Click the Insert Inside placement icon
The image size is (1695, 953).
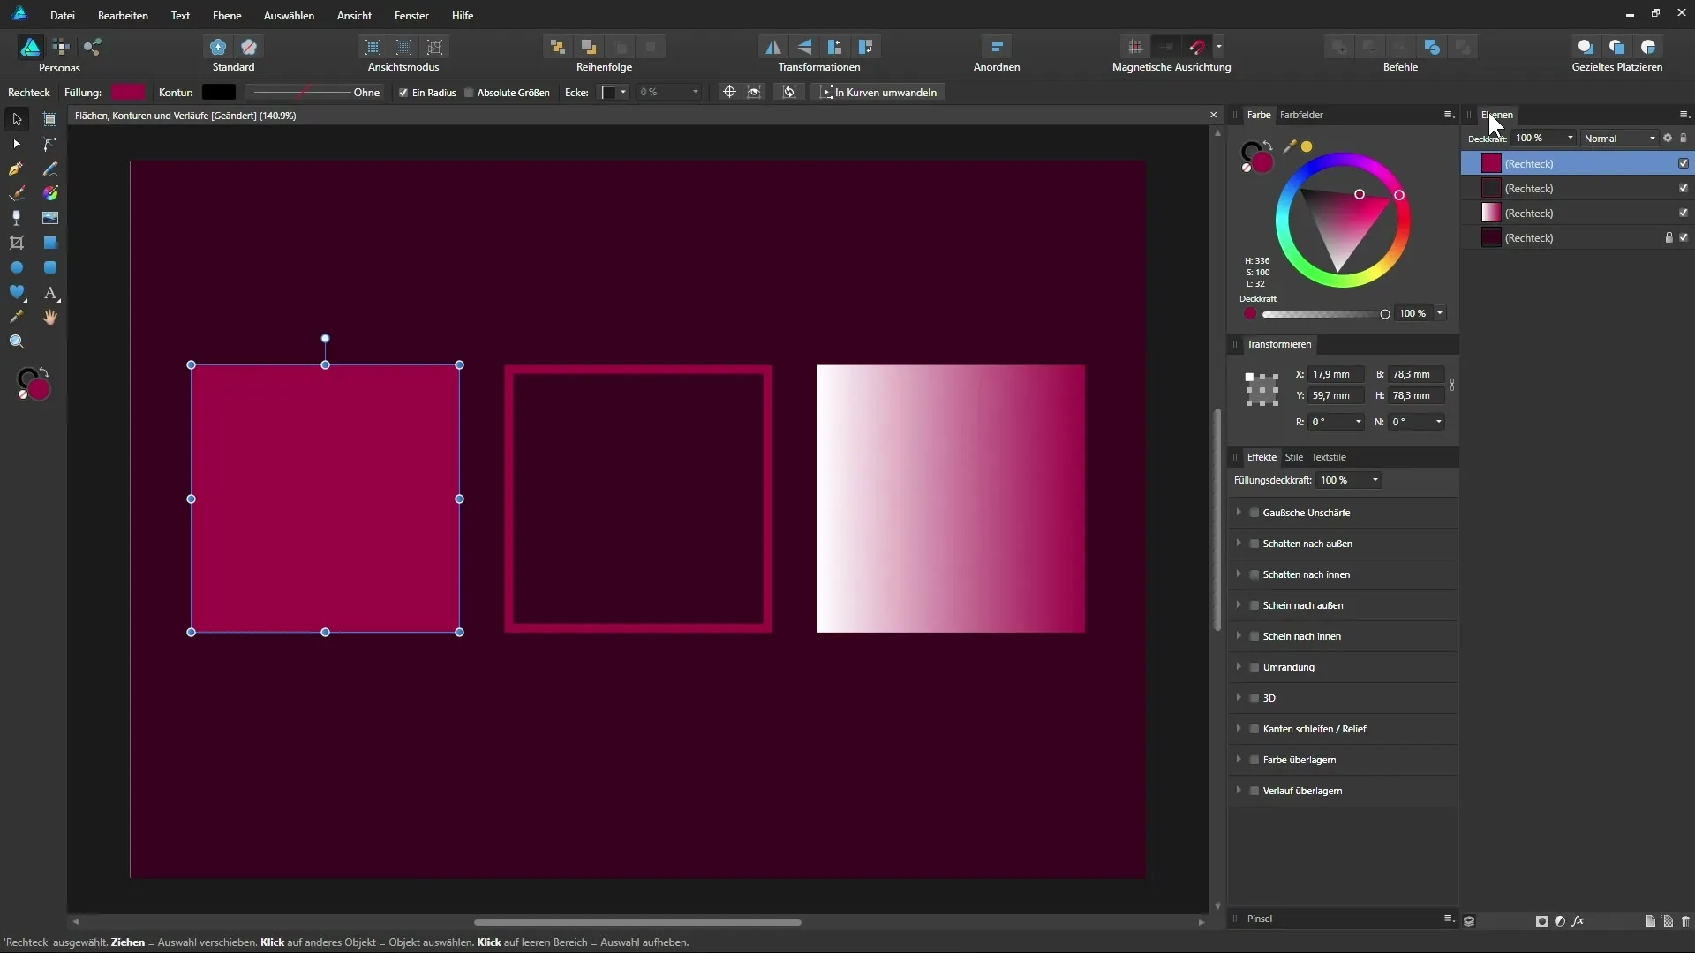tap(1648, 47)
